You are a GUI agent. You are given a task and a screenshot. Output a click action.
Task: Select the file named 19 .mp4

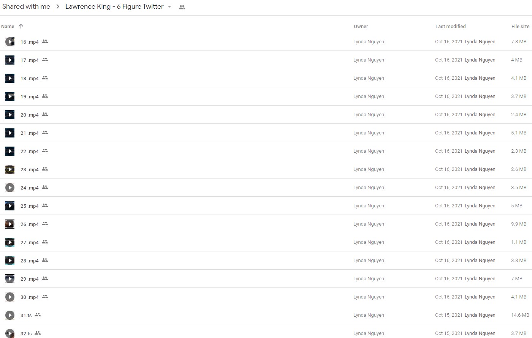click(30, 96)
